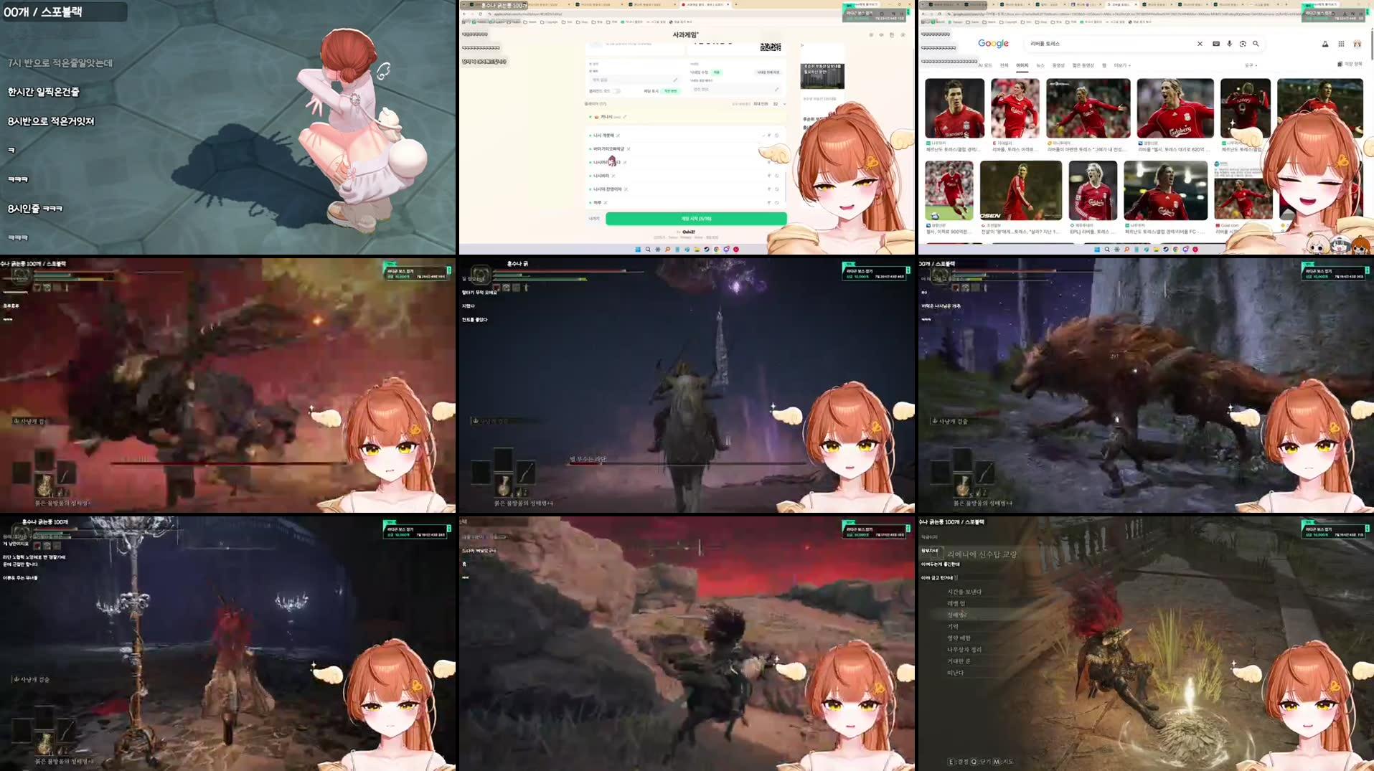This screenshot has width=1374, height=771.
Task: Open the Google apps grid icon
Action: 1341,44
